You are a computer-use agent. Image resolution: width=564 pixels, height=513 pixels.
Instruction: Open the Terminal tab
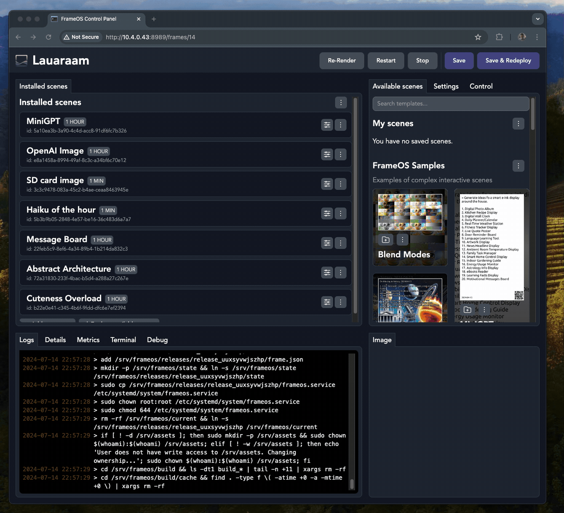coord(123,340)
